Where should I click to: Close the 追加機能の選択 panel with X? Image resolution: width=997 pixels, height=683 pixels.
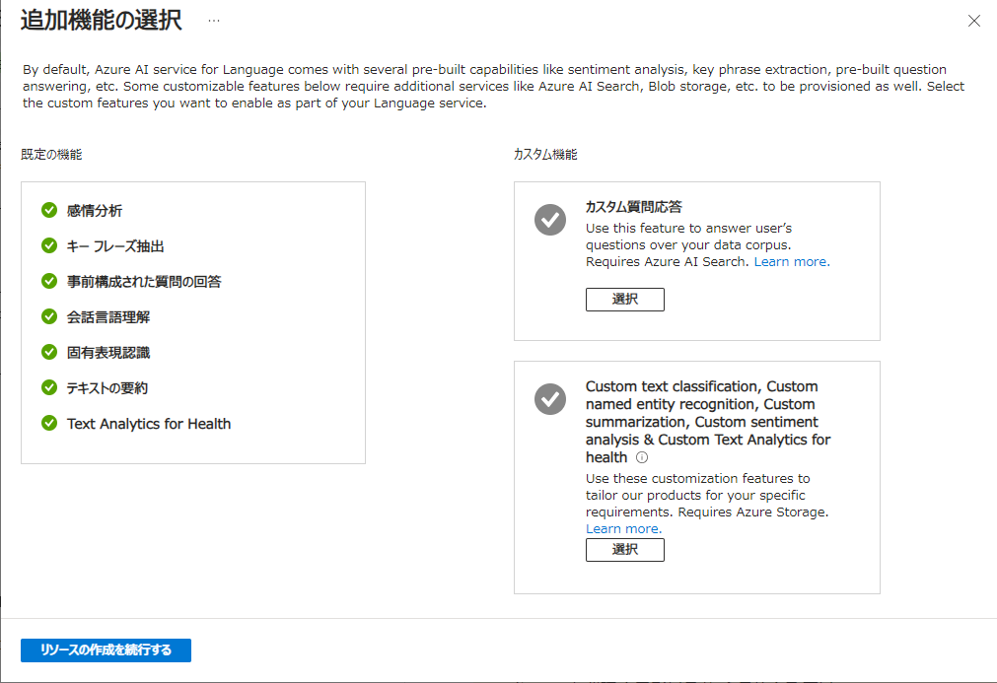pos(973,21)
